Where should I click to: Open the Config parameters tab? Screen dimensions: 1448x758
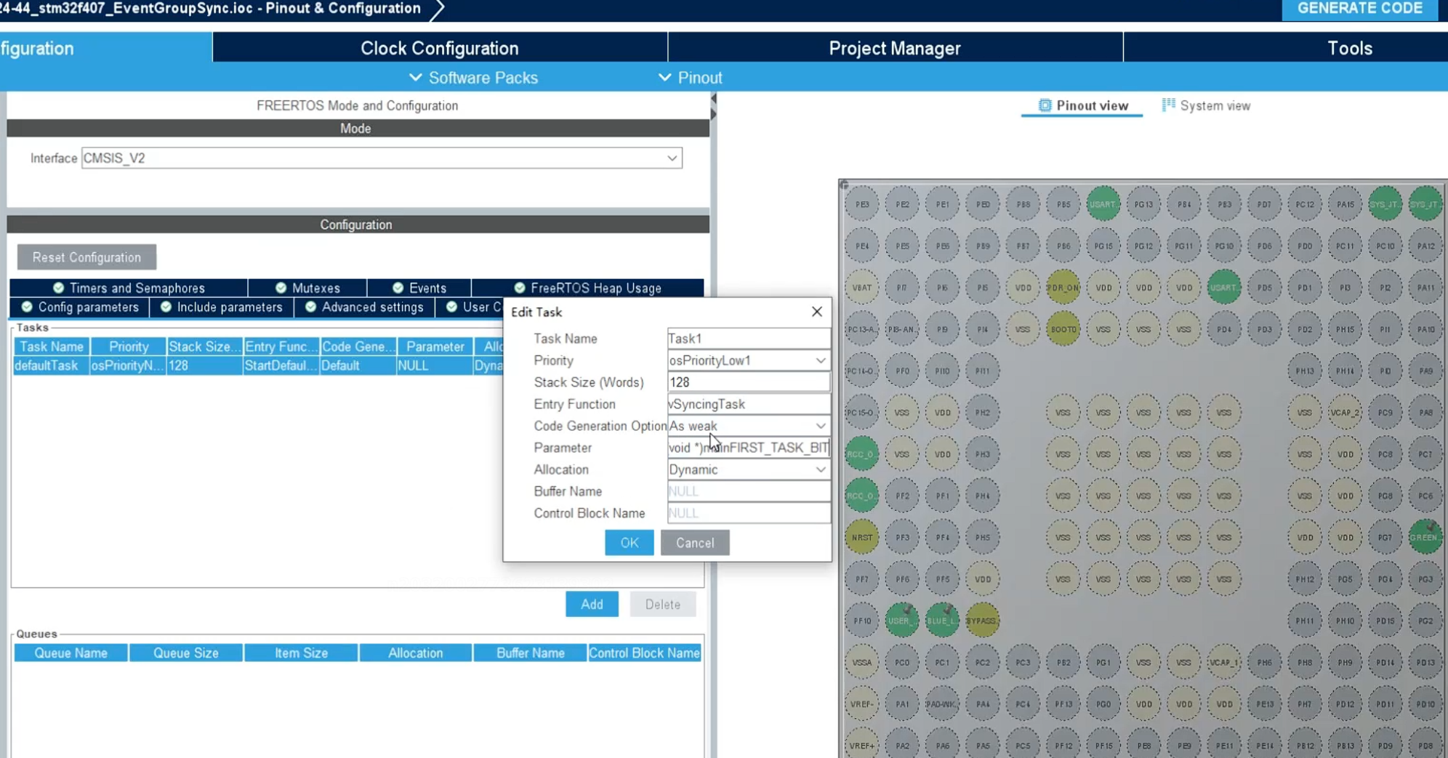tap(80, 307)
